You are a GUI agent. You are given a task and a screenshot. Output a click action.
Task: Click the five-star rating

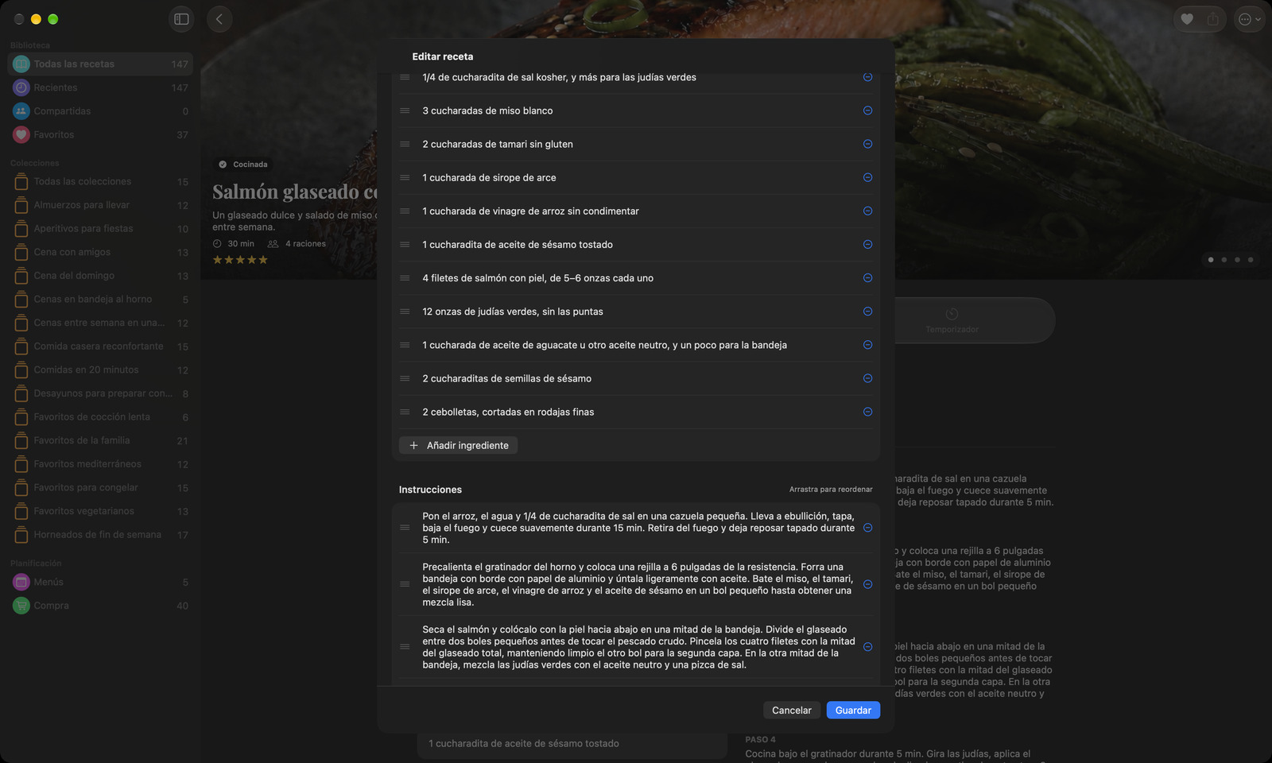tap(240, 260)
